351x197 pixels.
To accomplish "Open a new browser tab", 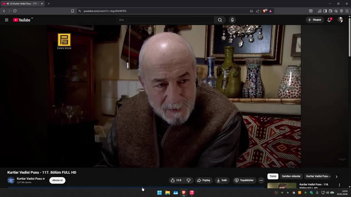I will coord(49,4).
